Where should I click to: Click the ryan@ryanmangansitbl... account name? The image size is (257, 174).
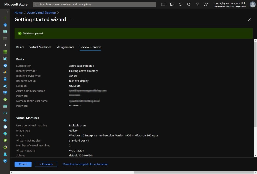point(231,3)
